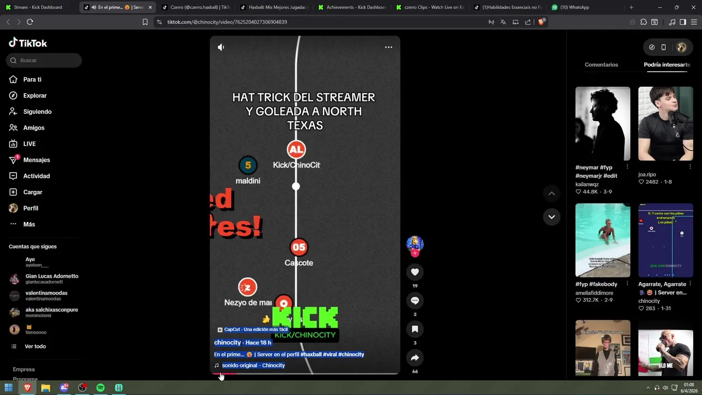Open Perfil in sidebar
Viewport: 702px width, 395px height.
tap(30, 208)
